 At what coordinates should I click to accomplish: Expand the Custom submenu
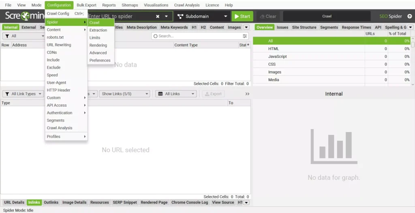(66, 98)
